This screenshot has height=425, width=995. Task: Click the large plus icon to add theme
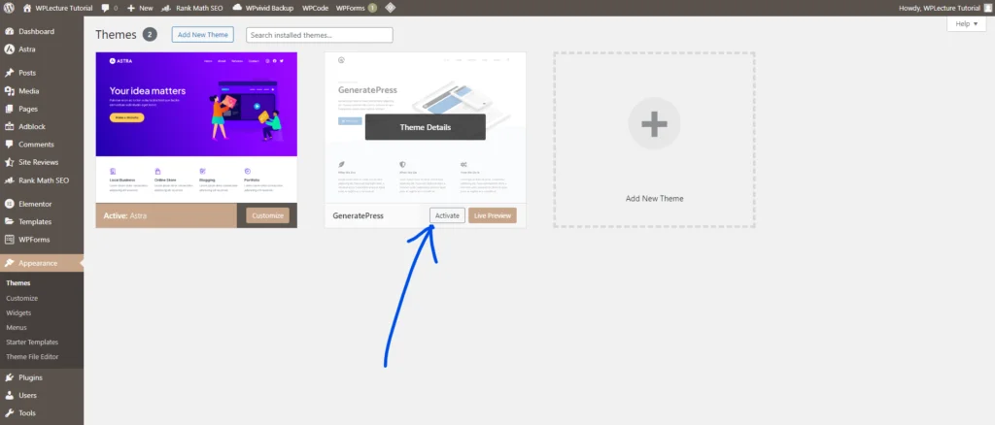654,123
